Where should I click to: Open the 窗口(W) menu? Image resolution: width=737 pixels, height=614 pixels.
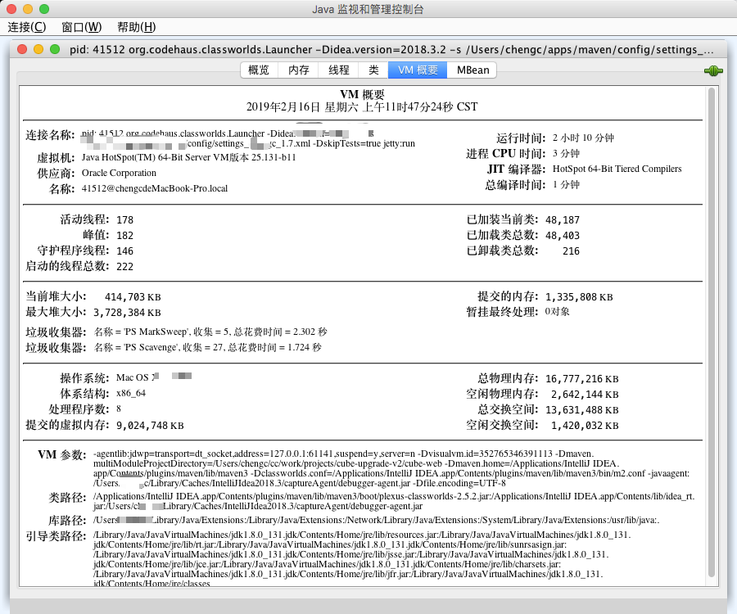coord(81,27)
